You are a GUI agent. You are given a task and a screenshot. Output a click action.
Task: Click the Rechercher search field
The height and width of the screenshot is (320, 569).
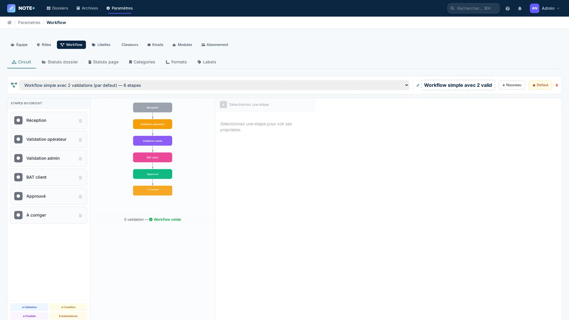473,8
